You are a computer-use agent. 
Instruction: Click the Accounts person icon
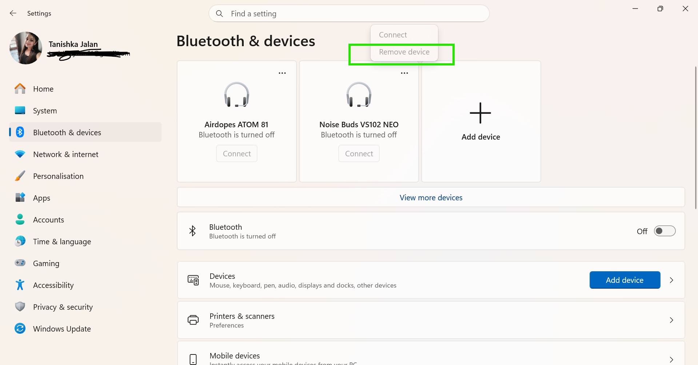tap(20, 219)
